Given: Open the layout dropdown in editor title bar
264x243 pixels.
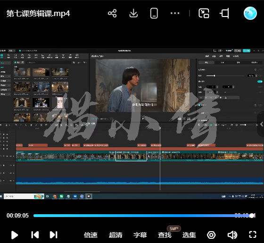Looking at the screenshot, I should 221,50.
